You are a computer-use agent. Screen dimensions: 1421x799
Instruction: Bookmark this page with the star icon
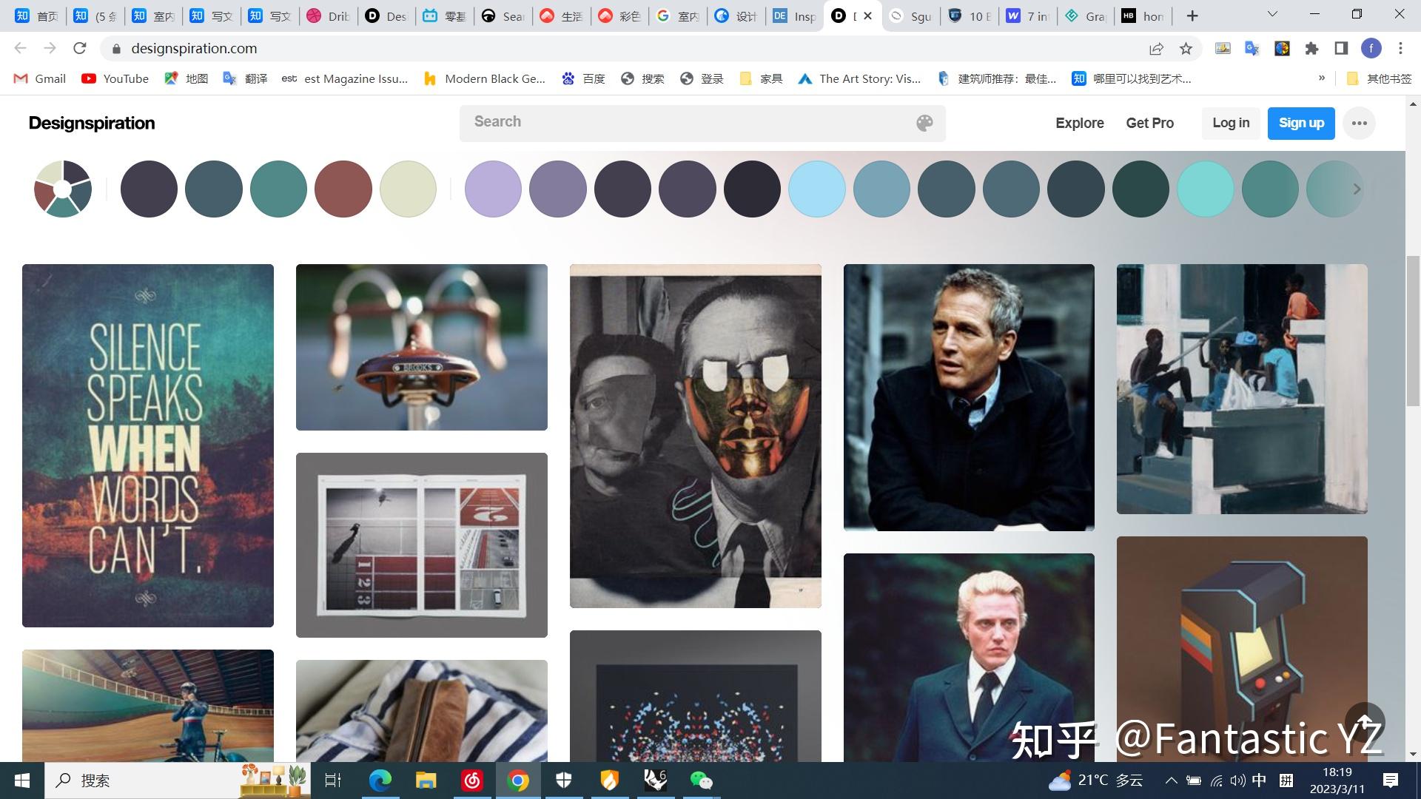pos(1186,48)
